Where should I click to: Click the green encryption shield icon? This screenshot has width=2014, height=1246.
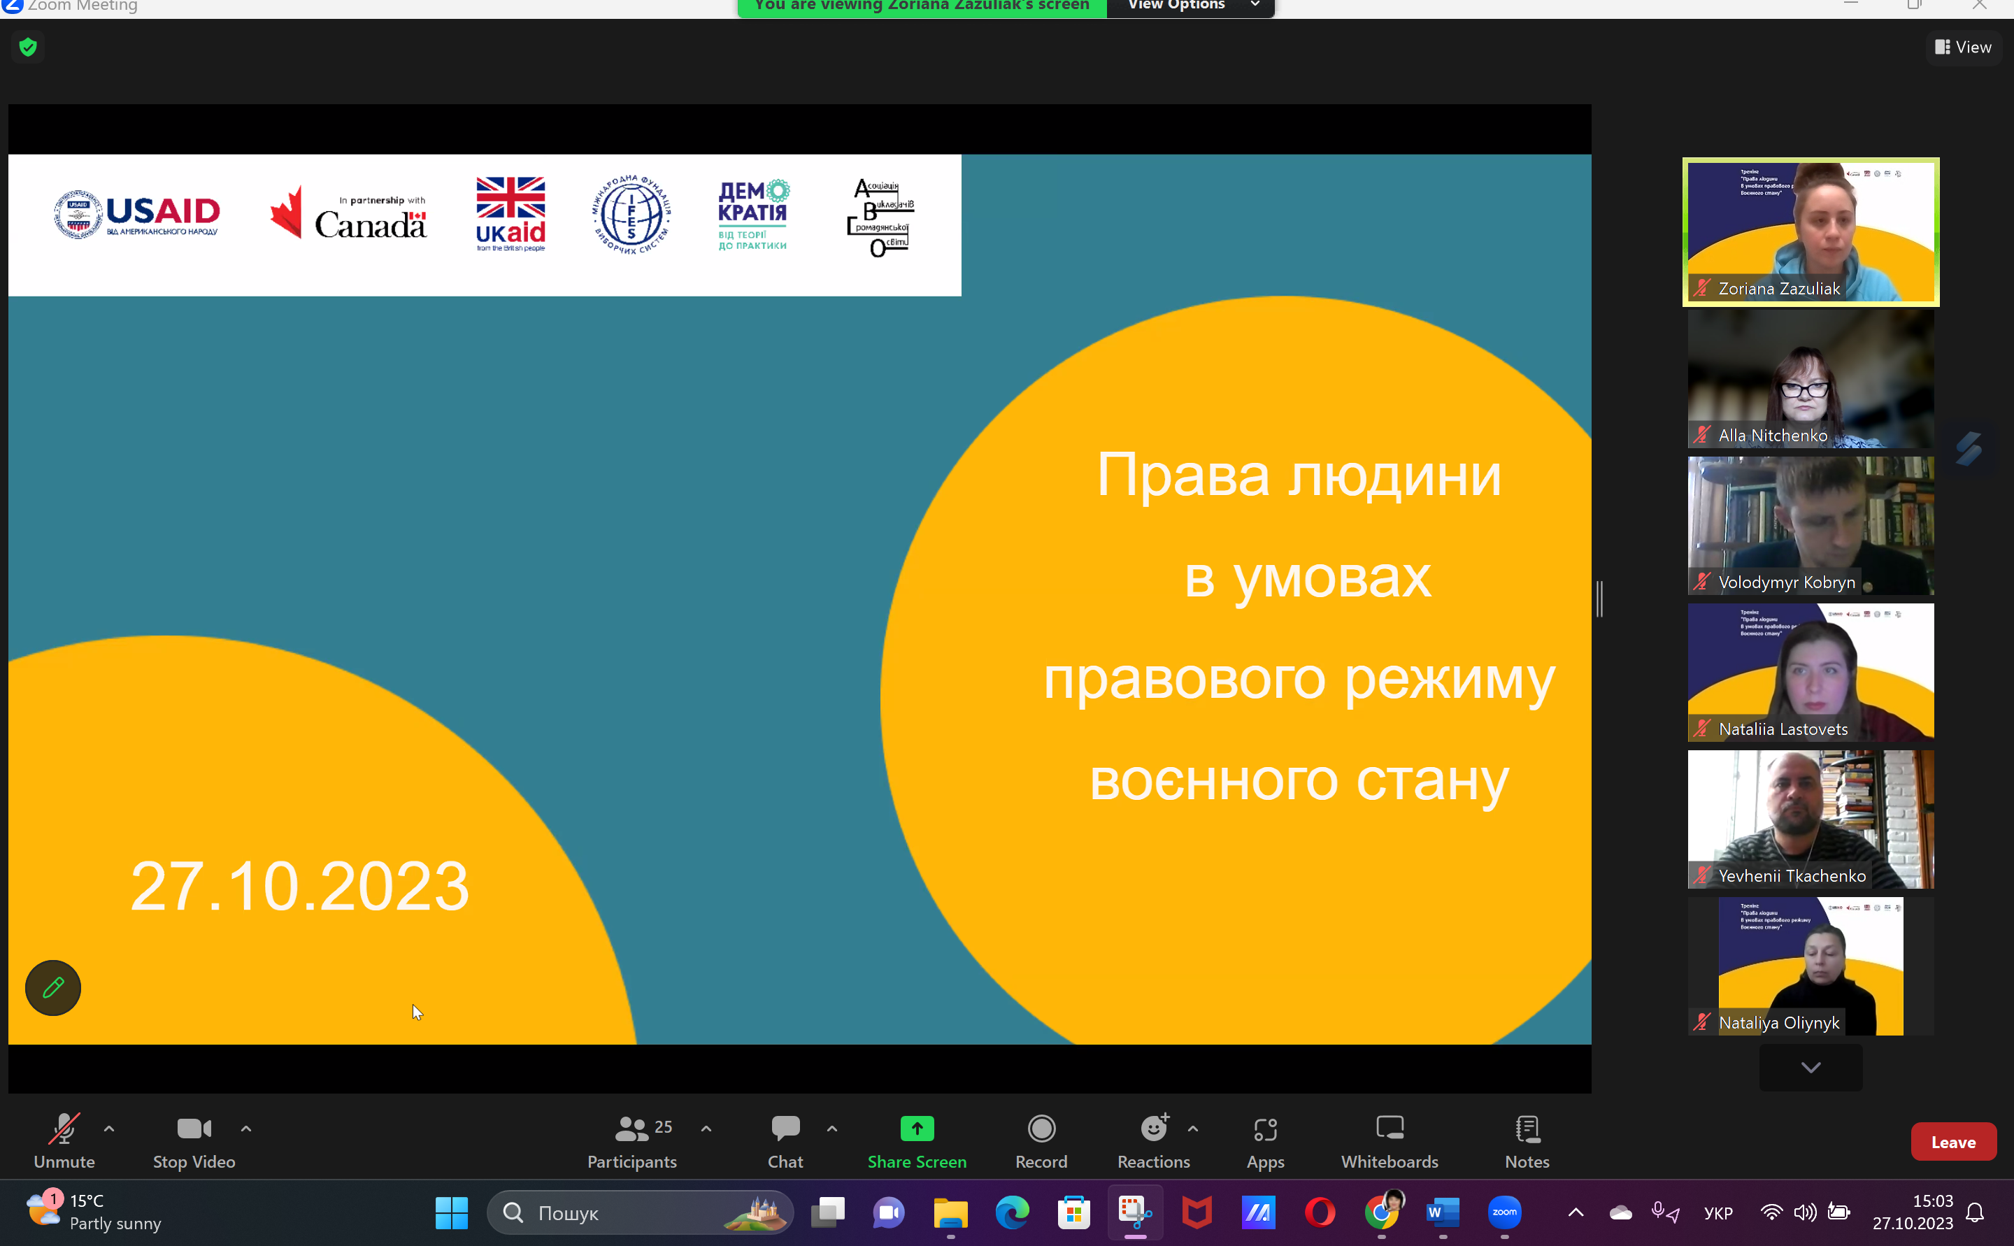click(28, 47)
